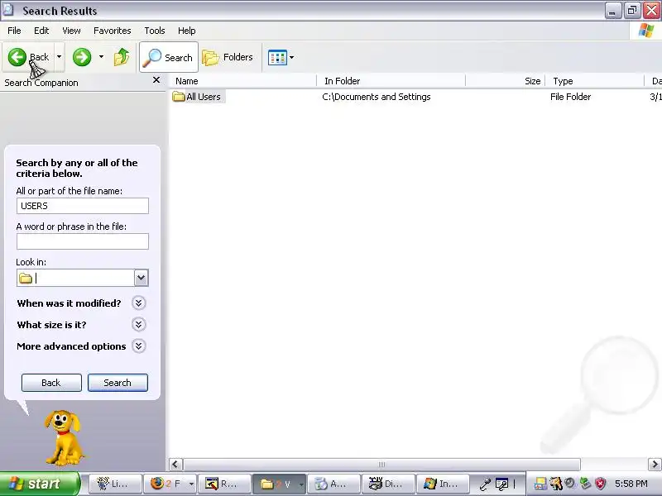Go up one folder level
662x496 pixels.
coord(122,57)
